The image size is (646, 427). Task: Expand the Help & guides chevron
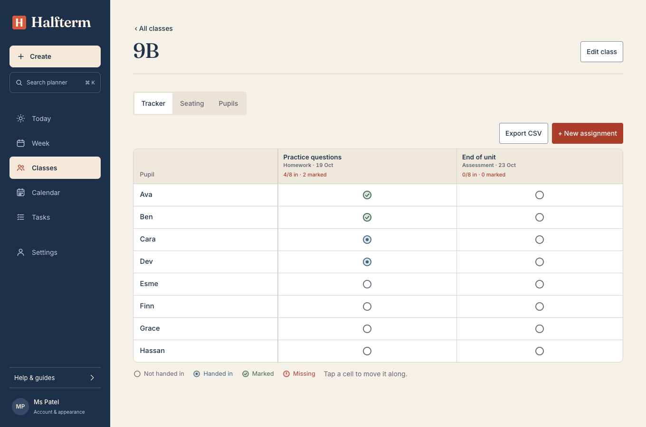tap(92, 378)
